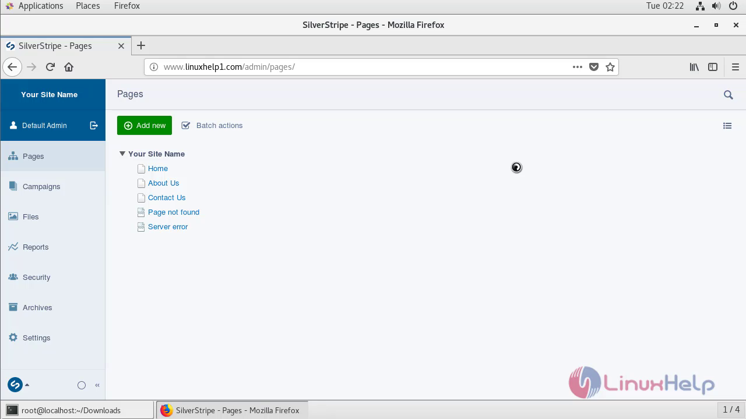Open page actions three-dot menu in URL bar

[x=578, y=67]
